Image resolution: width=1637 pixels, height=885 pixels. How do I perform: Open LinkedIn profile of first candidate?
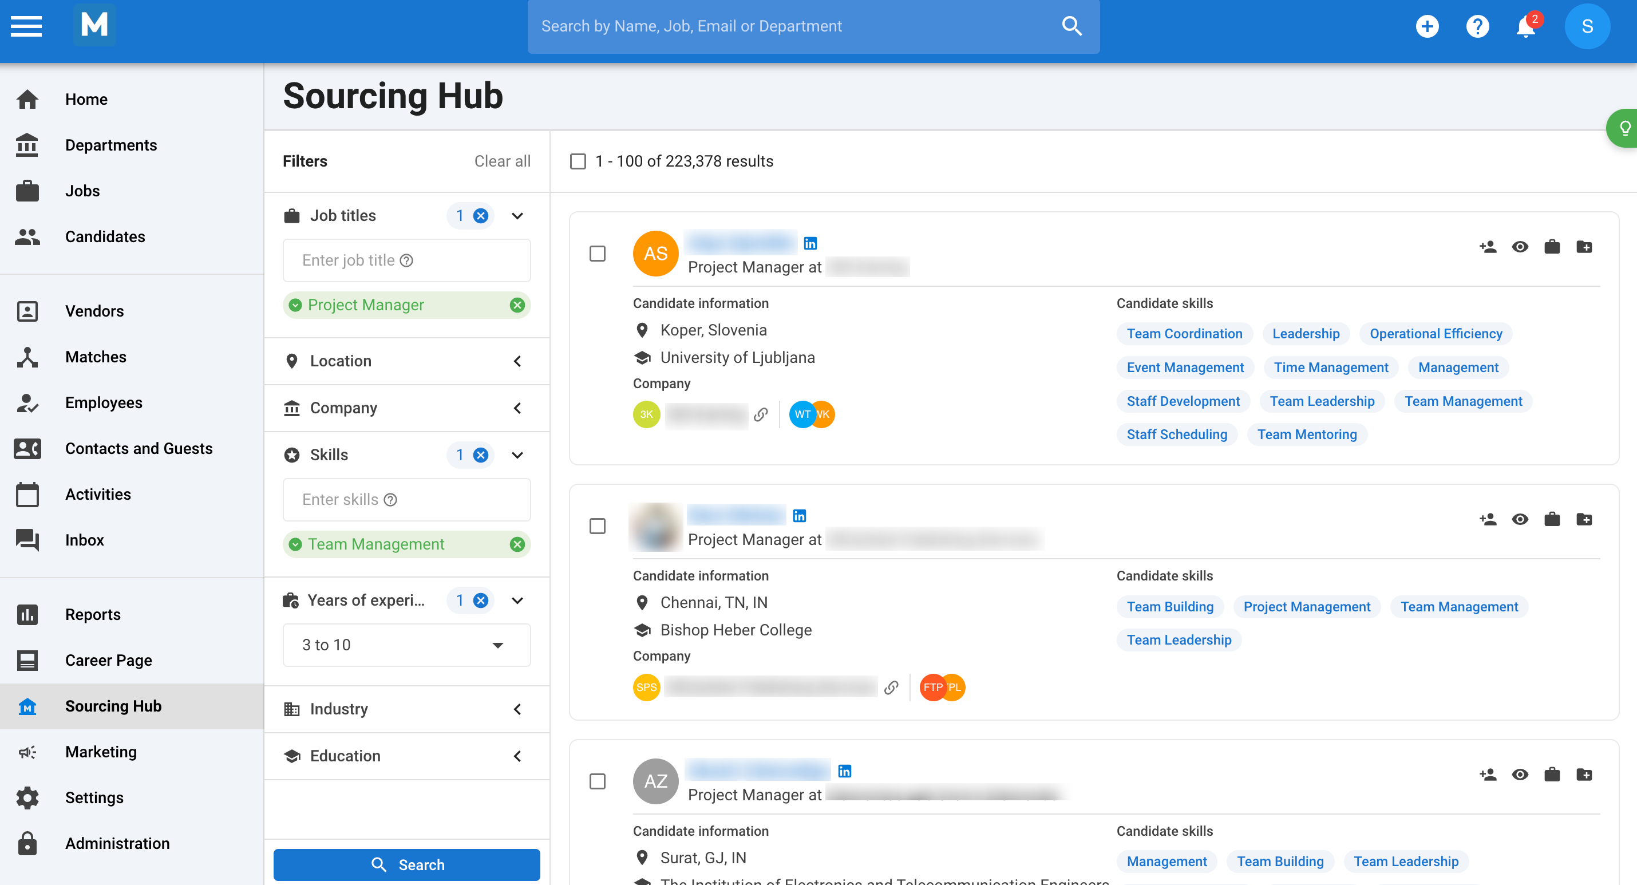point(810,243)
